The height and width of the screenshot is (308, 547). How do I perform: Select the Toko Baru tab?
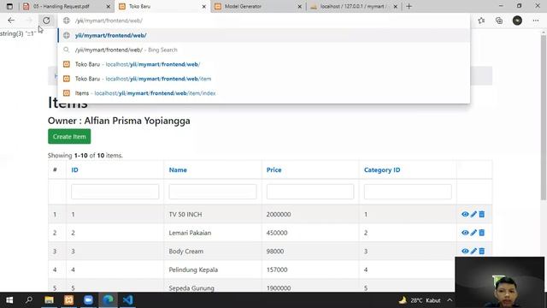pyautogui.click(x=162, y=6)
